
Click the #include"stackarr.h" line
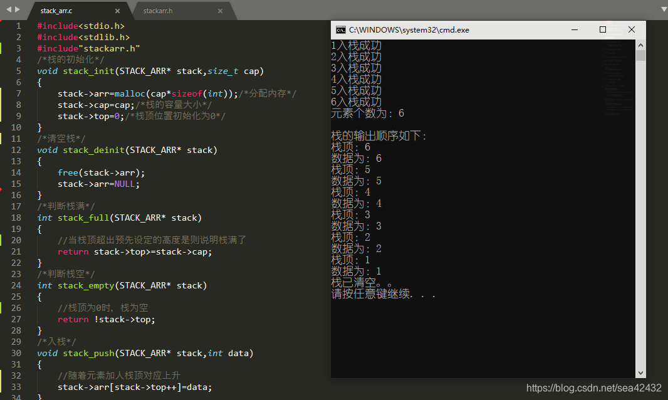88,49
